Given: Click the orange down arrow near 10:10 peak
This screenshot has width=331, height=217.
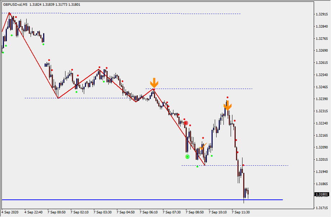Looking at the screenshot, I should 227,105.
